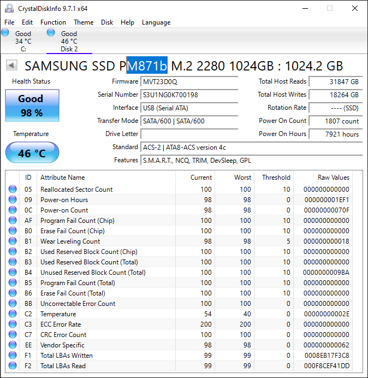Click the Rotation Rate value ---- (SSD)
Screen dimensions: 368x378
(335, 108)
